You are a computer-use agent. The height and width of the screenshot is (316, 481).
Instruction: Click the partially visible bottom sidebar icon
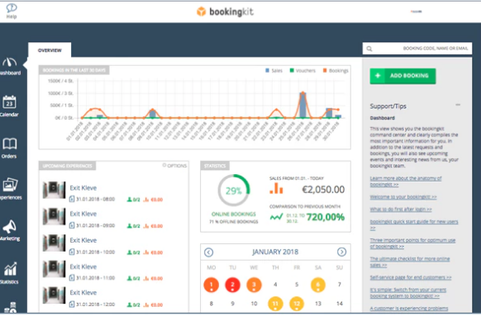pos(10,308)
